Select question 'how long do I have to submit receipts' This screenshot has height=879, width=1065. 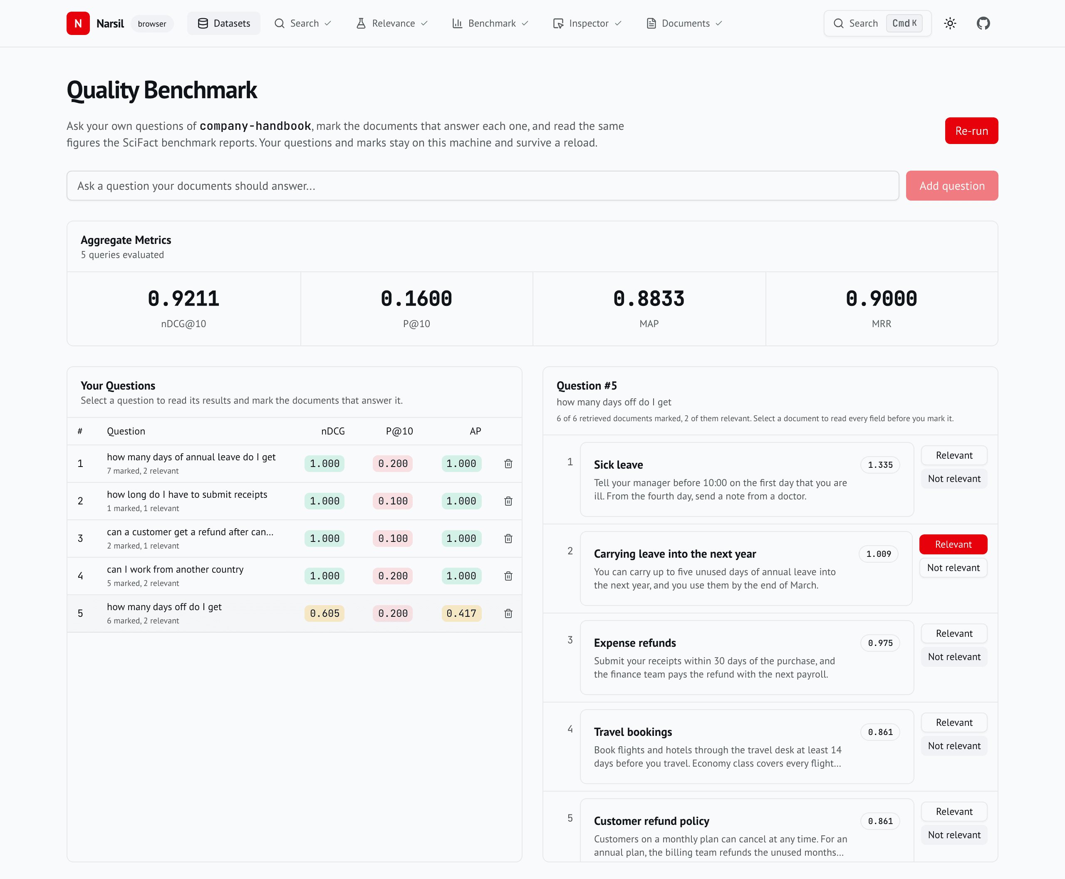click(294, 501)
